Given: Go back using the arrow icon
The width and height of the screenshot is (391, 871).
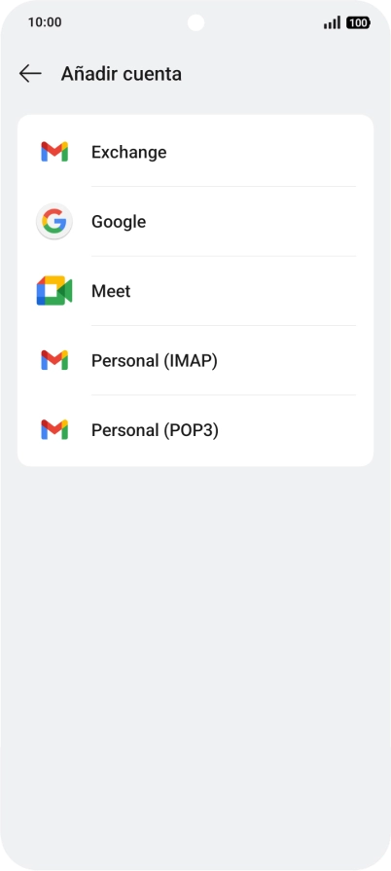Looking at the screenshot, I should 30,73.
